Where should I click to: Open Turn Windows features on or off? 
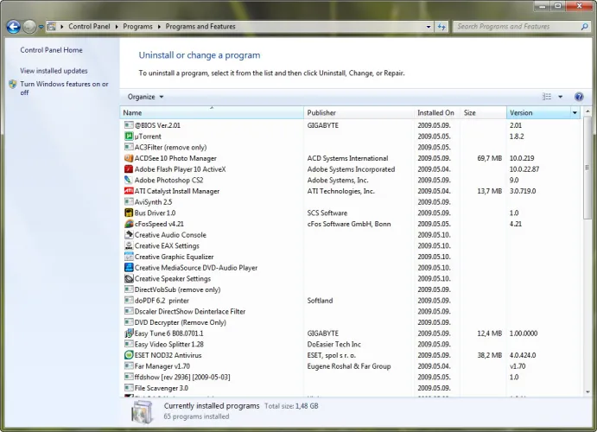64,88
